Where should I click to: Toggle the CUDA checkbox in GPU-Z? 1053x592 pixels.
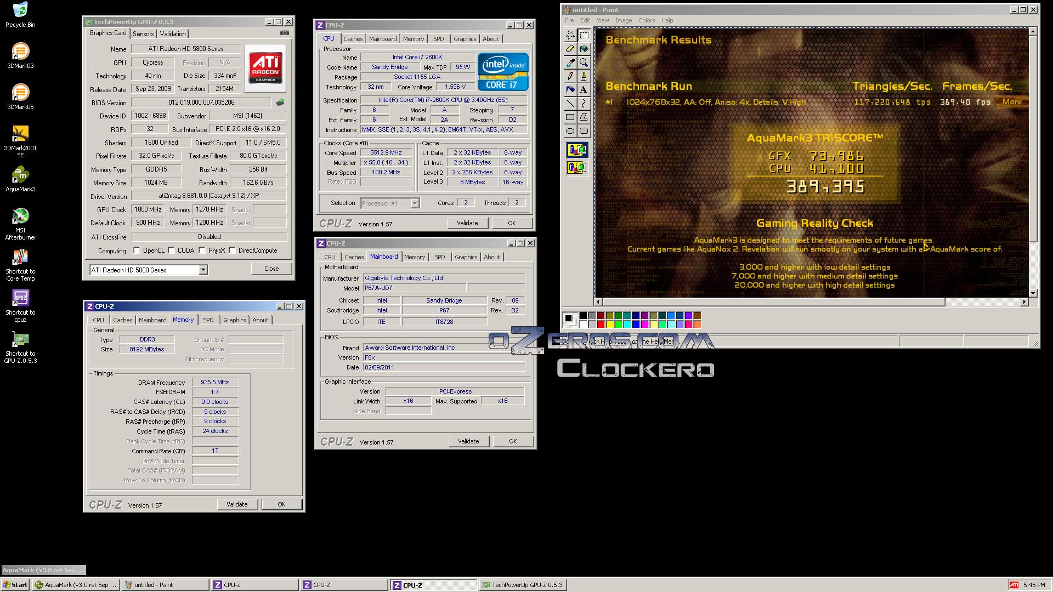click(x=172, y=251)
